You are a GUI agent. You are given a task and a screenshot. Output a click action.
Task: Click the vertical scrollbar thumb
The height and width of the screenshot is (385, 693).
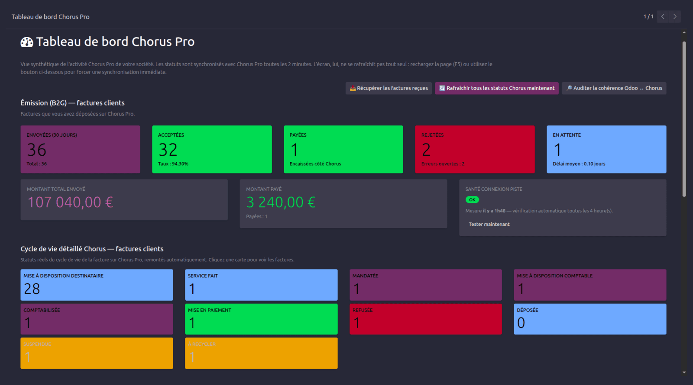coord(684,119)
